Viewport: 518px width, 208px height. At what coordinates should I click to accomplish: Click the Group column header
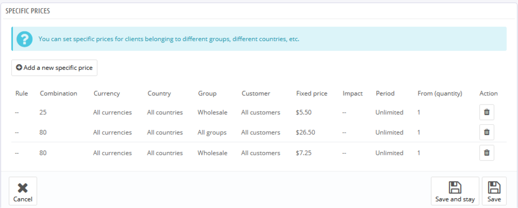point(207,94)
